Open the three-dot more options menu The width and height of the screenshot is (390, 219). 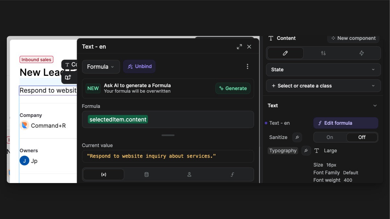pos(247,66)
